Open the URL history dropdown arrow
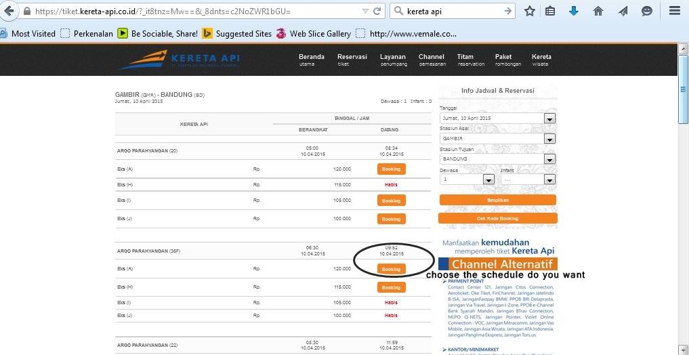 [x=365, y=12]
